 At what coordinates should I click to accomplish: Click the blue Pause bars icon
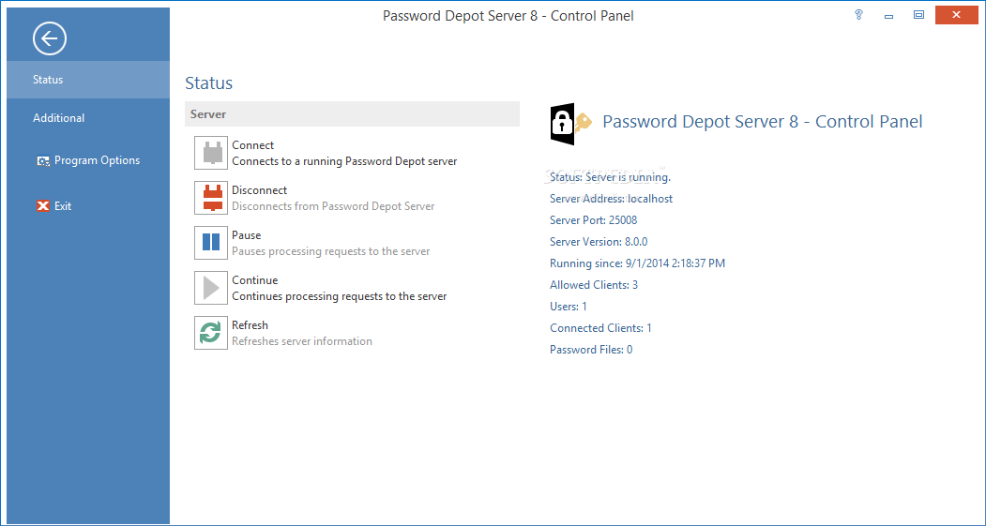click(211, 243)
